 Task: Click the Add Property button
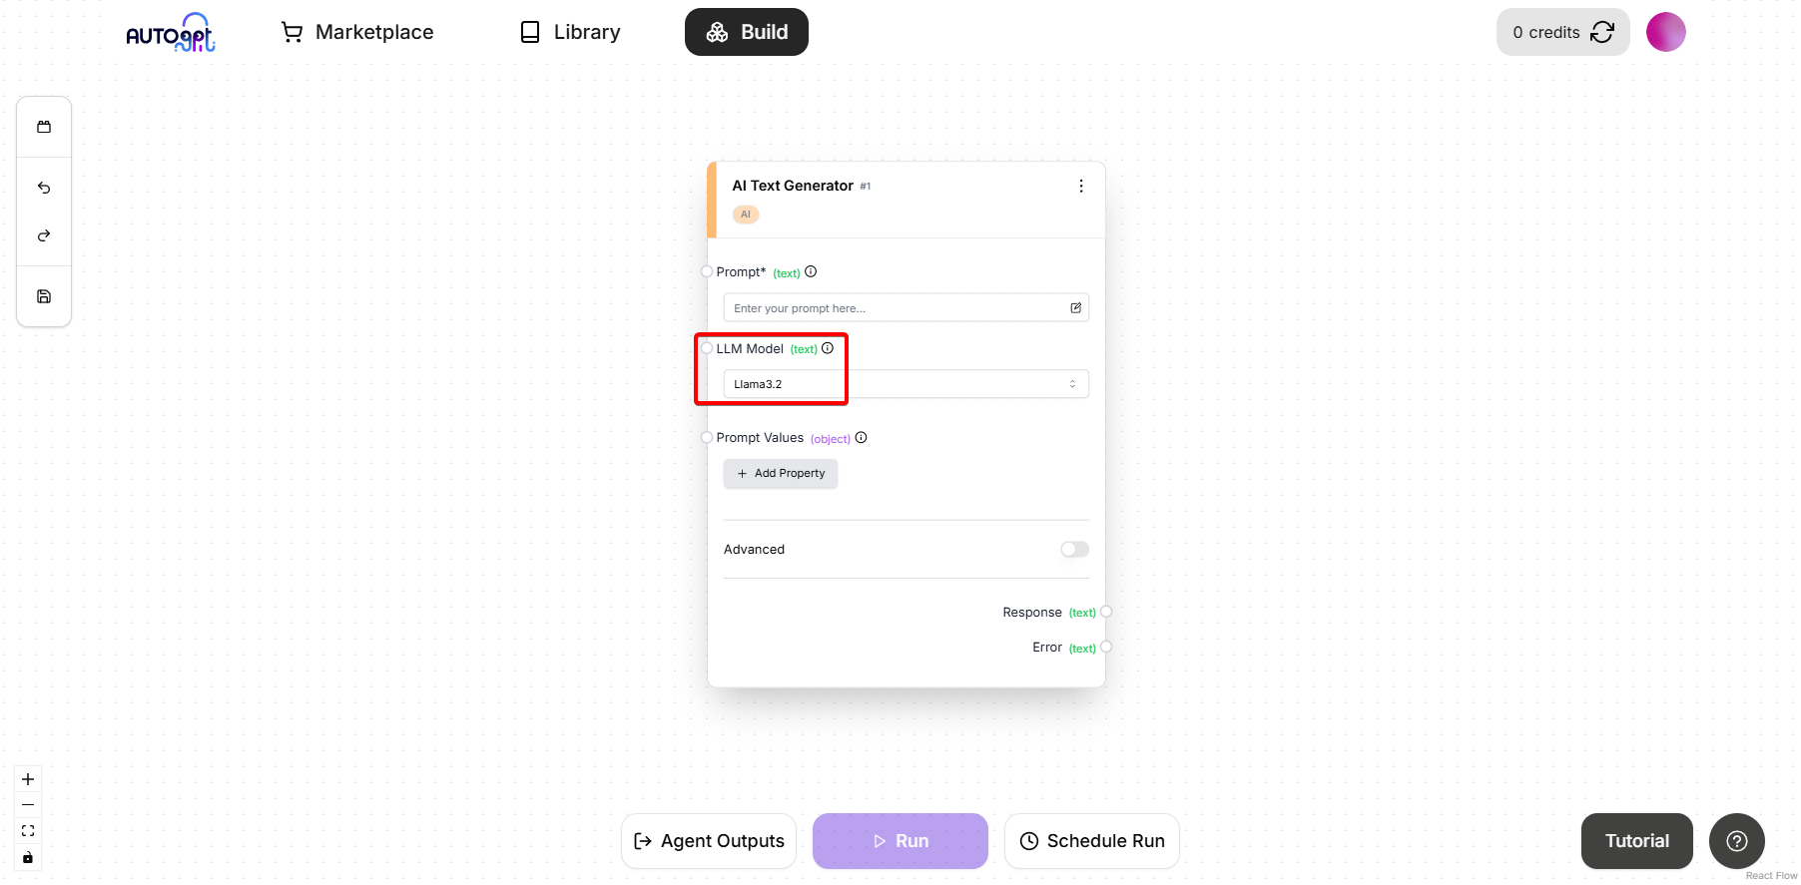tap(781, 474)
